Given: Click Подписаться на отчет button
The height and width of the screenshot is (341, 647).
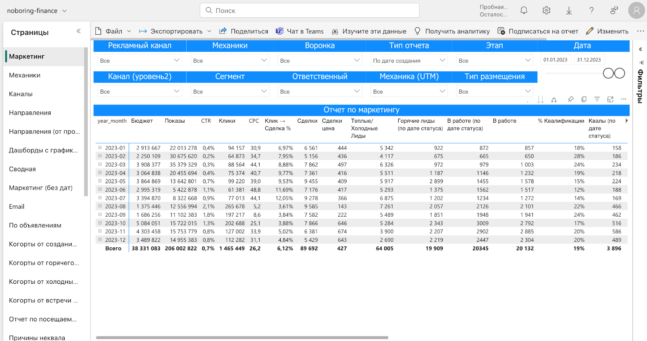Looking at the screenshot, I should tap(538, 31).
